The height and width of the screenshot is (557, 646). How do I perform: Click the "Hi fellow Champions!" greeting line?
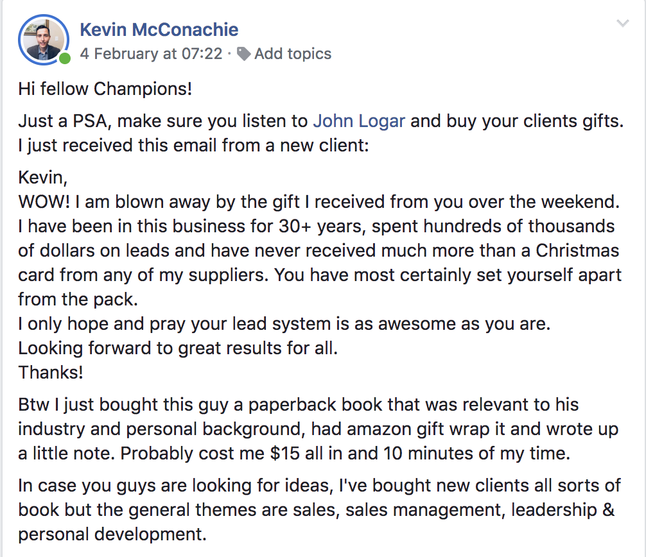point(105,89)
